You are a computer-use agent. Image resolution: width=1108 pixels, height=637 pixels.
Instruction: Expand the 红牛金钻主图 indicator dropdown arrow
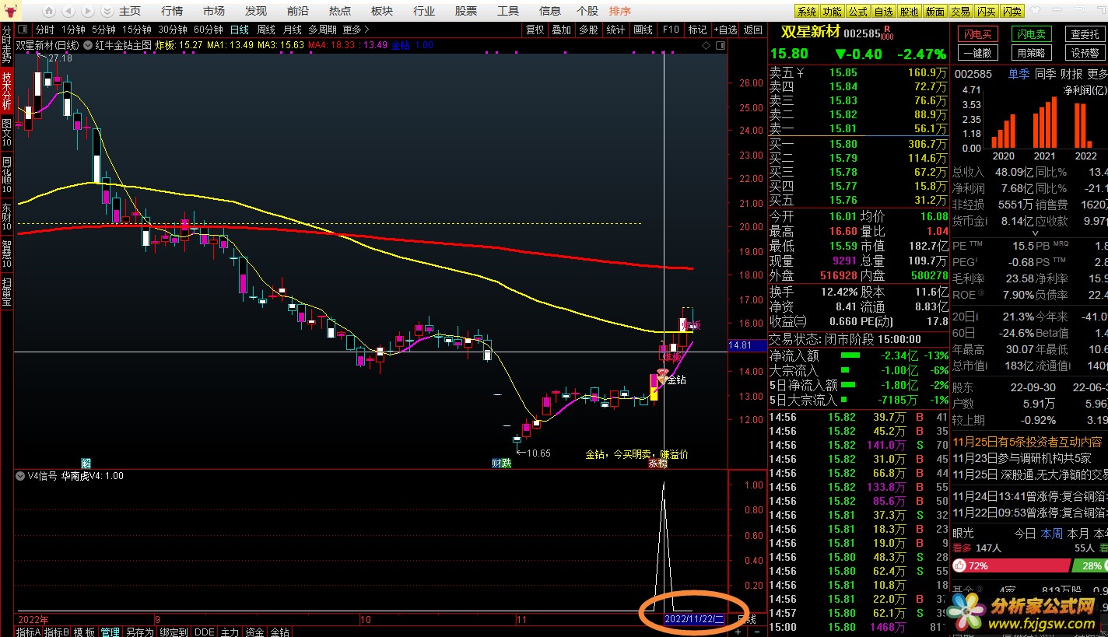click(x=86, y=45)
